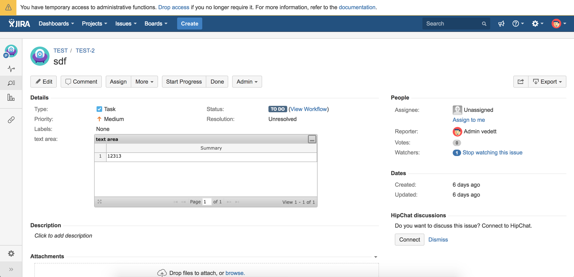
Task: Open the More actions dropdown
Action: click(x=144, y=82)
